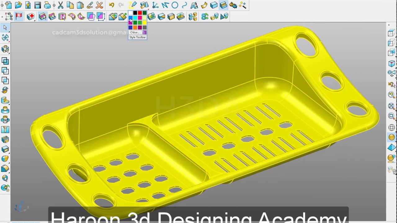Copy selection using the Copy icon
The image size is (397, 223).
pos(70,5)
